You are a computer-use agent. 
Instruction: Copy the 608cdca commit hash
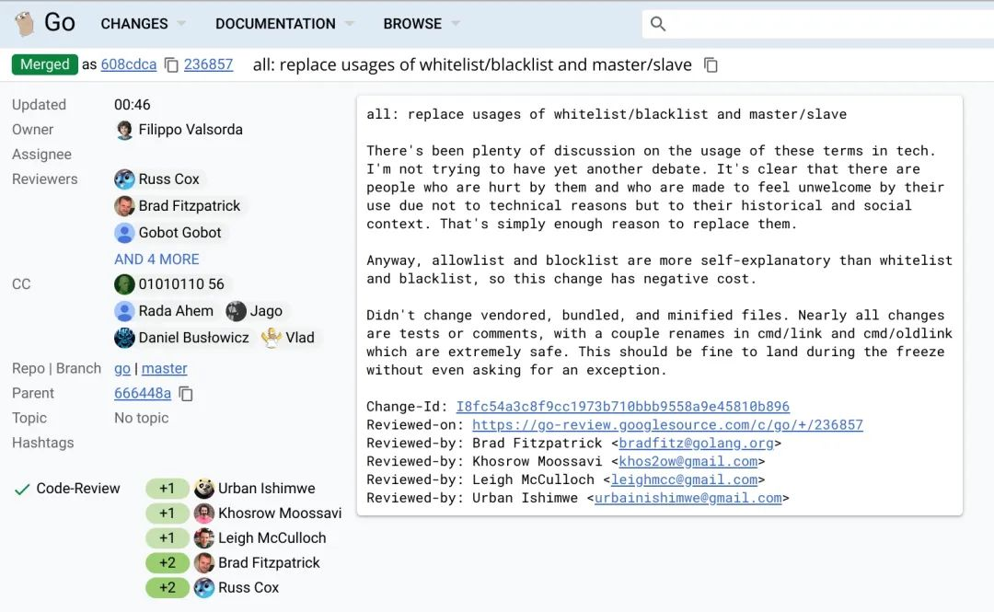pyautogui.click(x=171, y=64)
